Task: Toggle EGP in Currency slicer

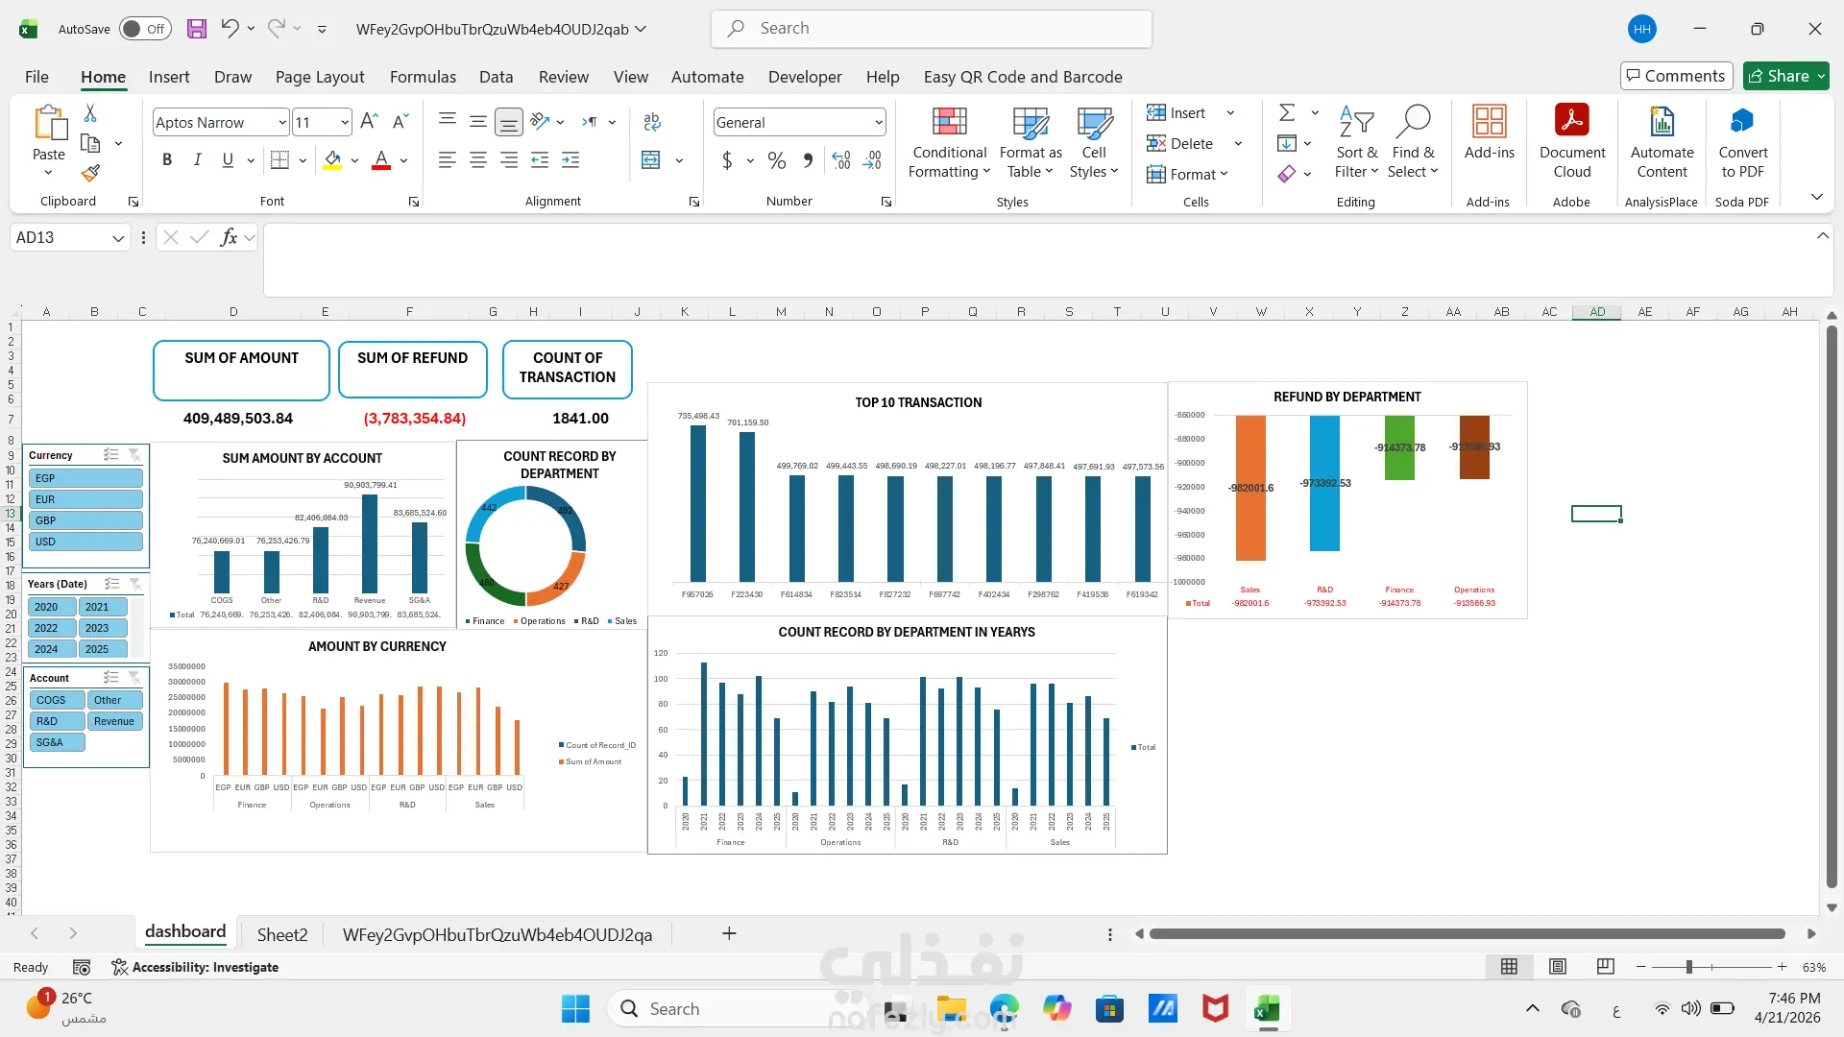Action: [85, 478]
